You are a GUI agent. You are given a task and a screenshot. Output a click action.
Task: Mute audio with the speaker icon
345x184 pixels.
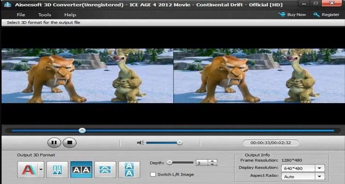(x=140, y=143)
